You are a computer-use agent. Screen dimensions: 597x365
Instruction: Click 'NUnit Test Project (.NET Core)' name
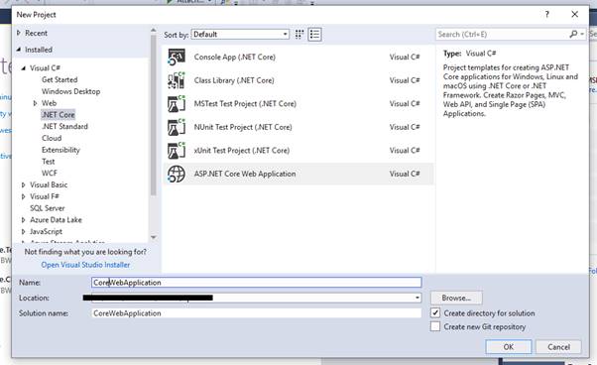(x=243, y=127)
